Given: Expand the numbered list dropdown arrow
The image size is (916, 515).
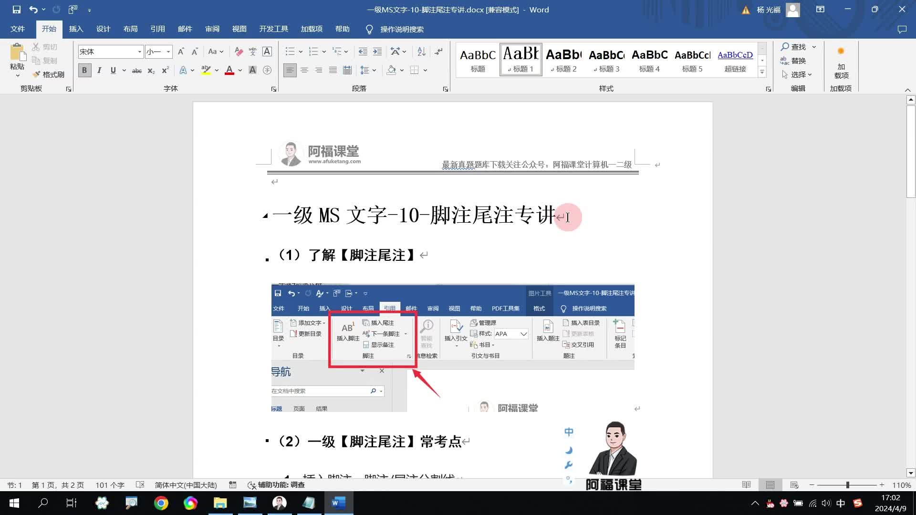Looking at the screenshot, I should click(324, 51).
